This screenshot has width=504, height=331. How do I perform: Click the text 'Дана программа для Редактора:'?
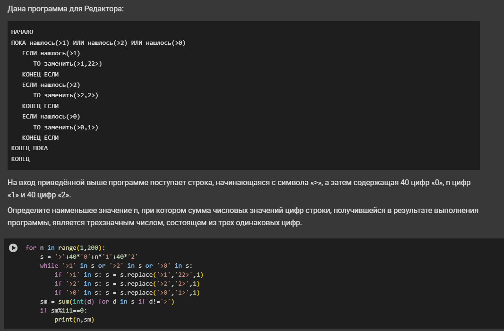[66, 8]
